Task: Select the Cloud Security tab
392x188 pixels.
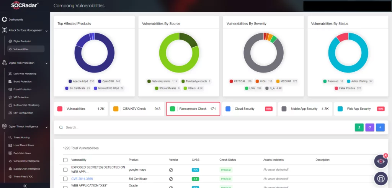Action: (249, 109)
